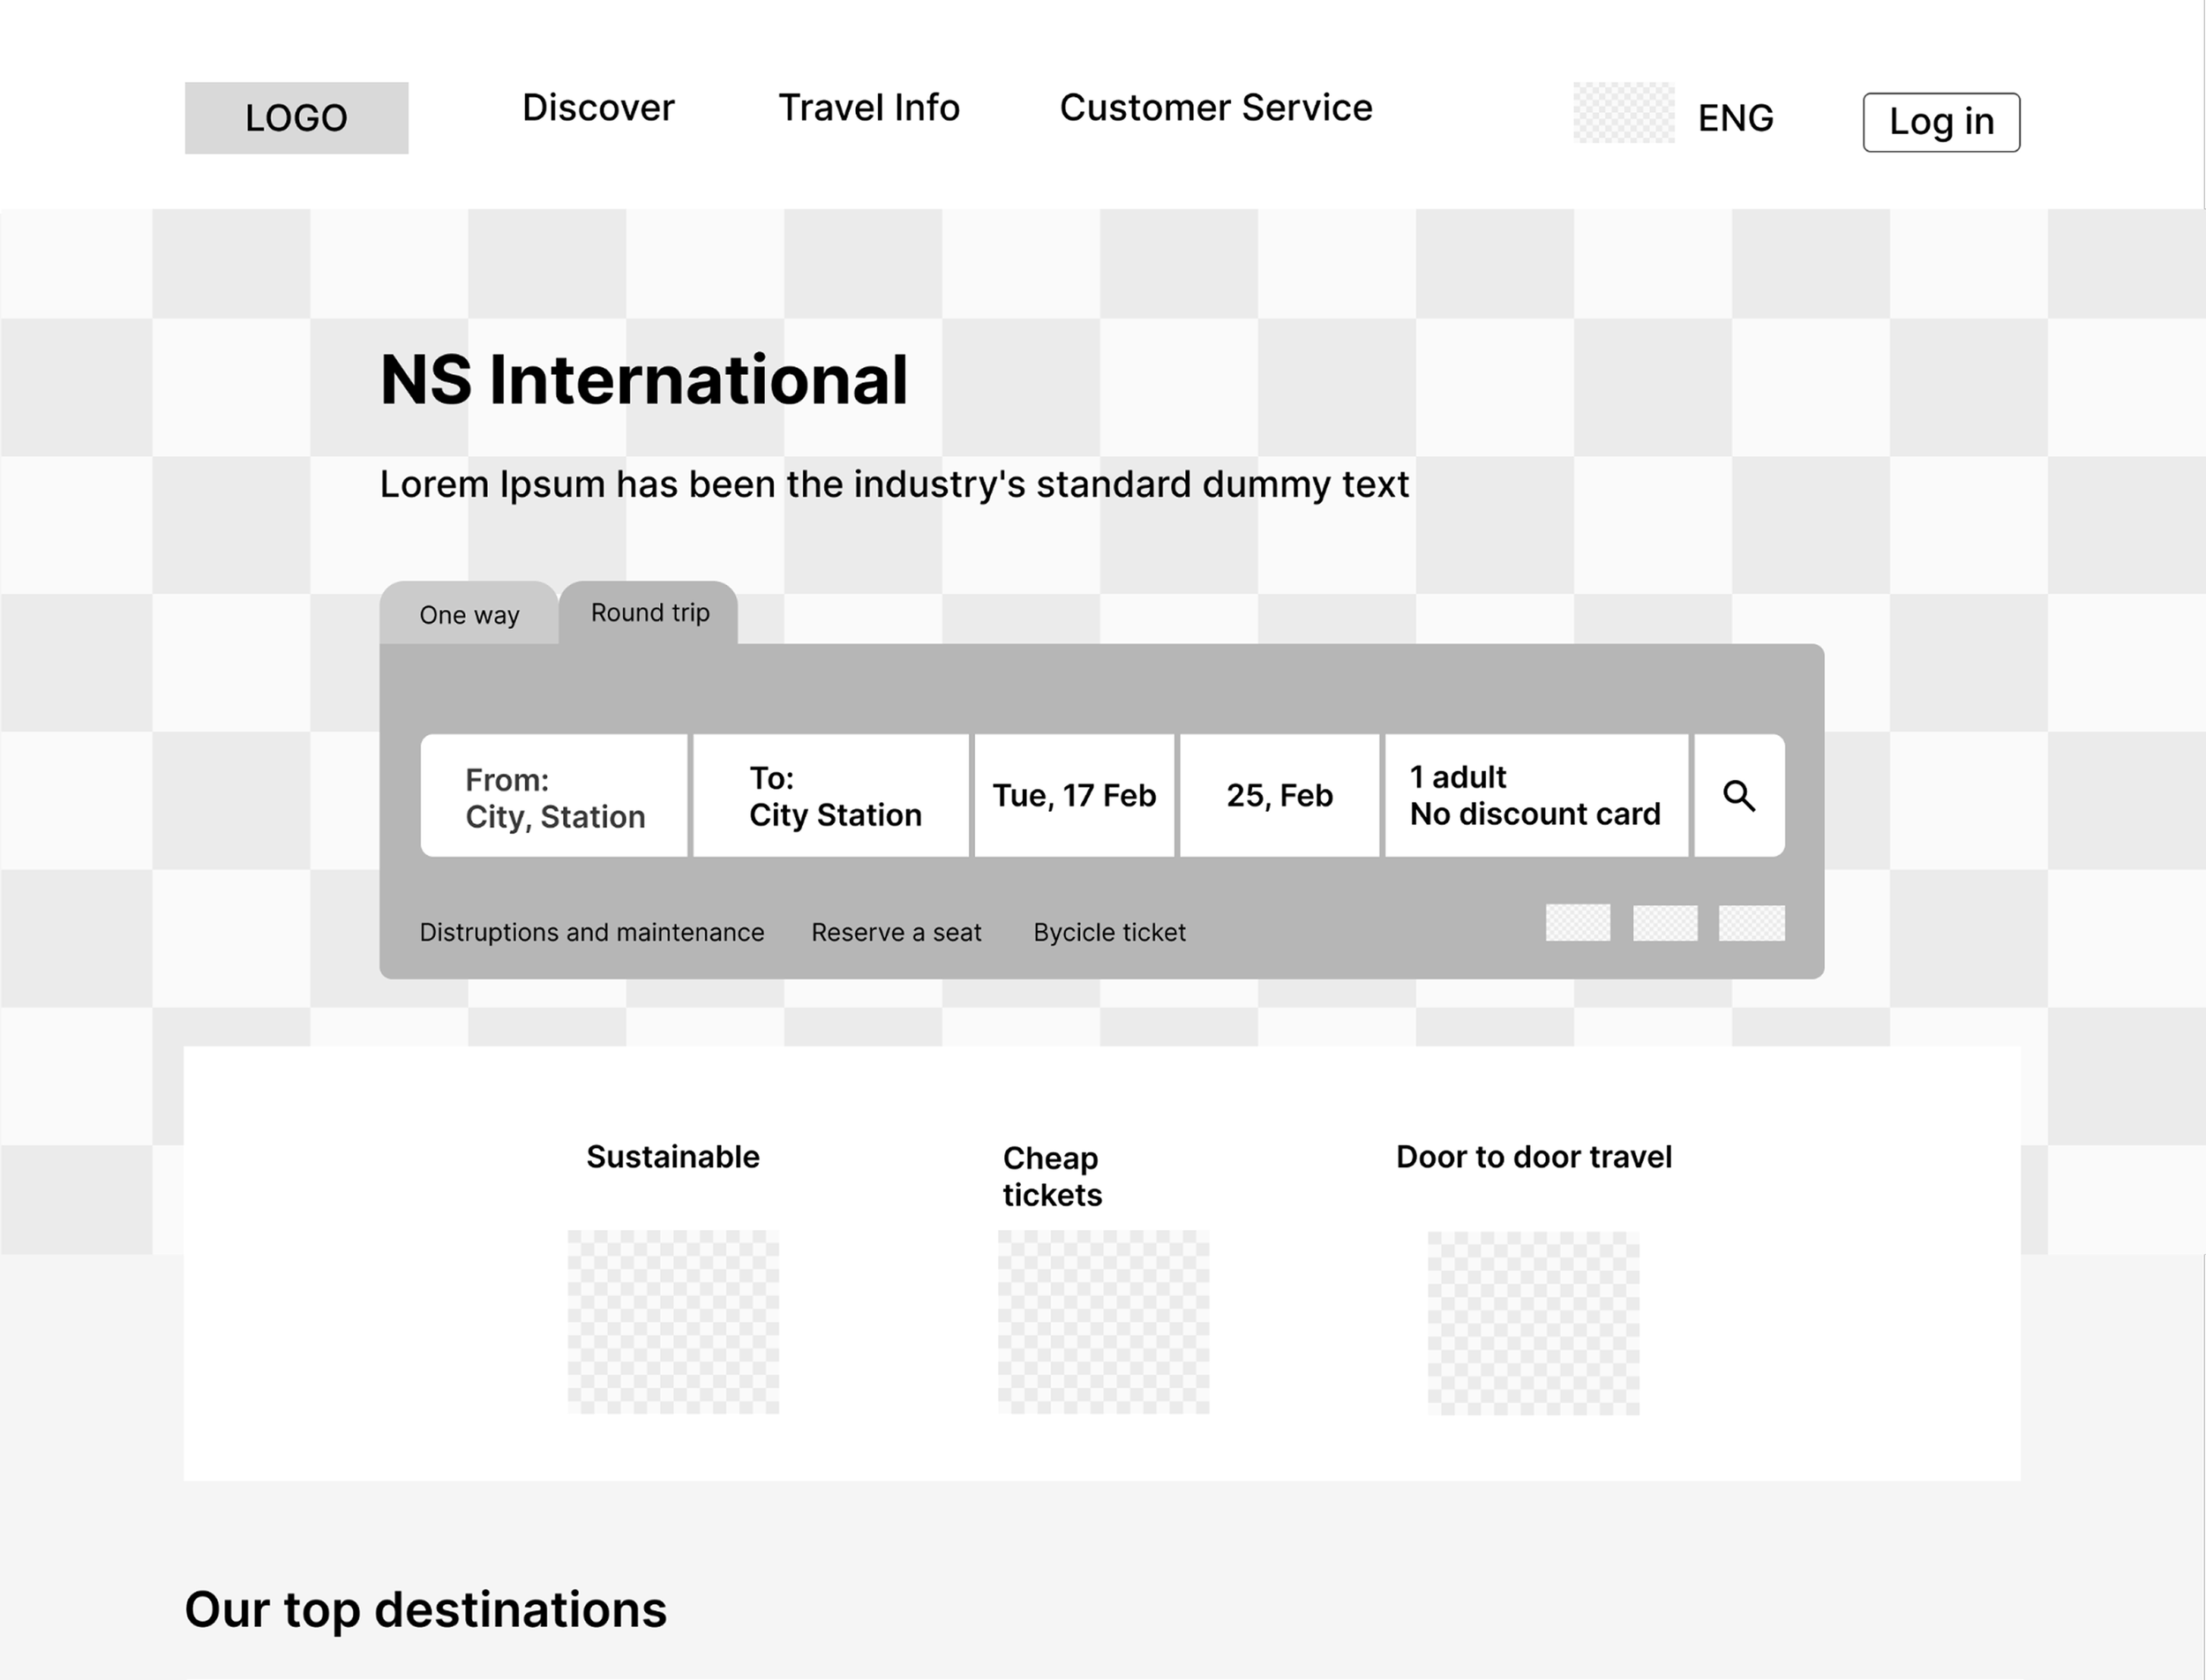The height and width of the screenshot is (1680, 2206).
Task: Click the search magnifier icon
Action: (x=1739, y=796)
